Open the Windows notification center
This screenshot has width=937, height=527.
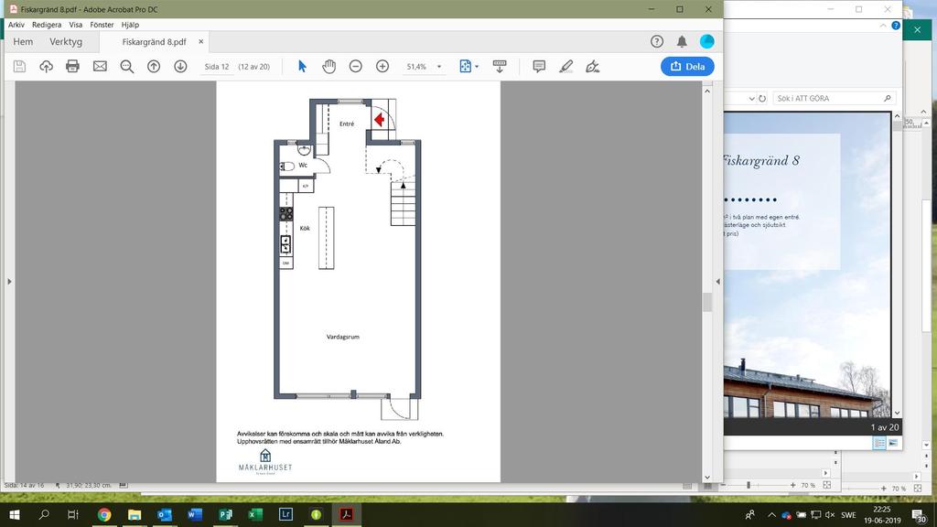coord(919,515)
